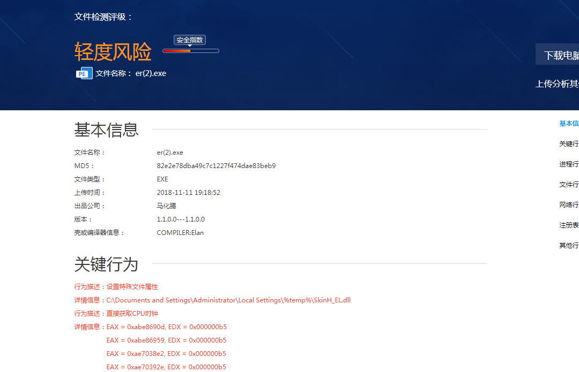Click the COMPILER:Elan compiler info
Image resolution: width=579 pixels, height=372 pixels.
point(180,233)
